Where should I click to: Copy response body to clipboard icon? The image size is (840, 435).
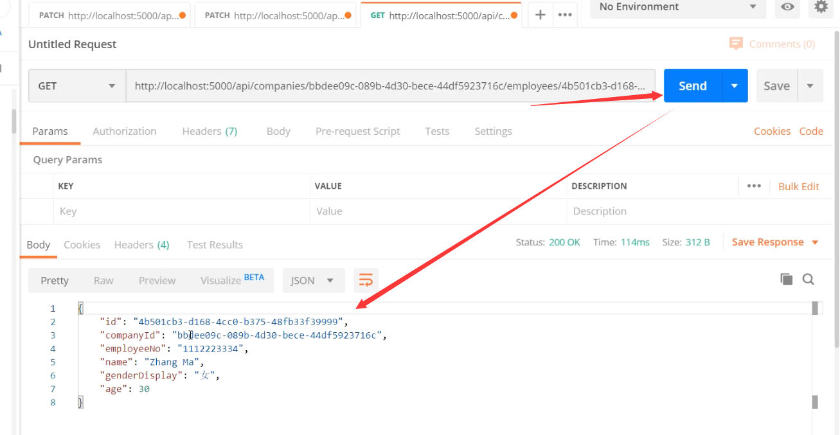[786, 279]
